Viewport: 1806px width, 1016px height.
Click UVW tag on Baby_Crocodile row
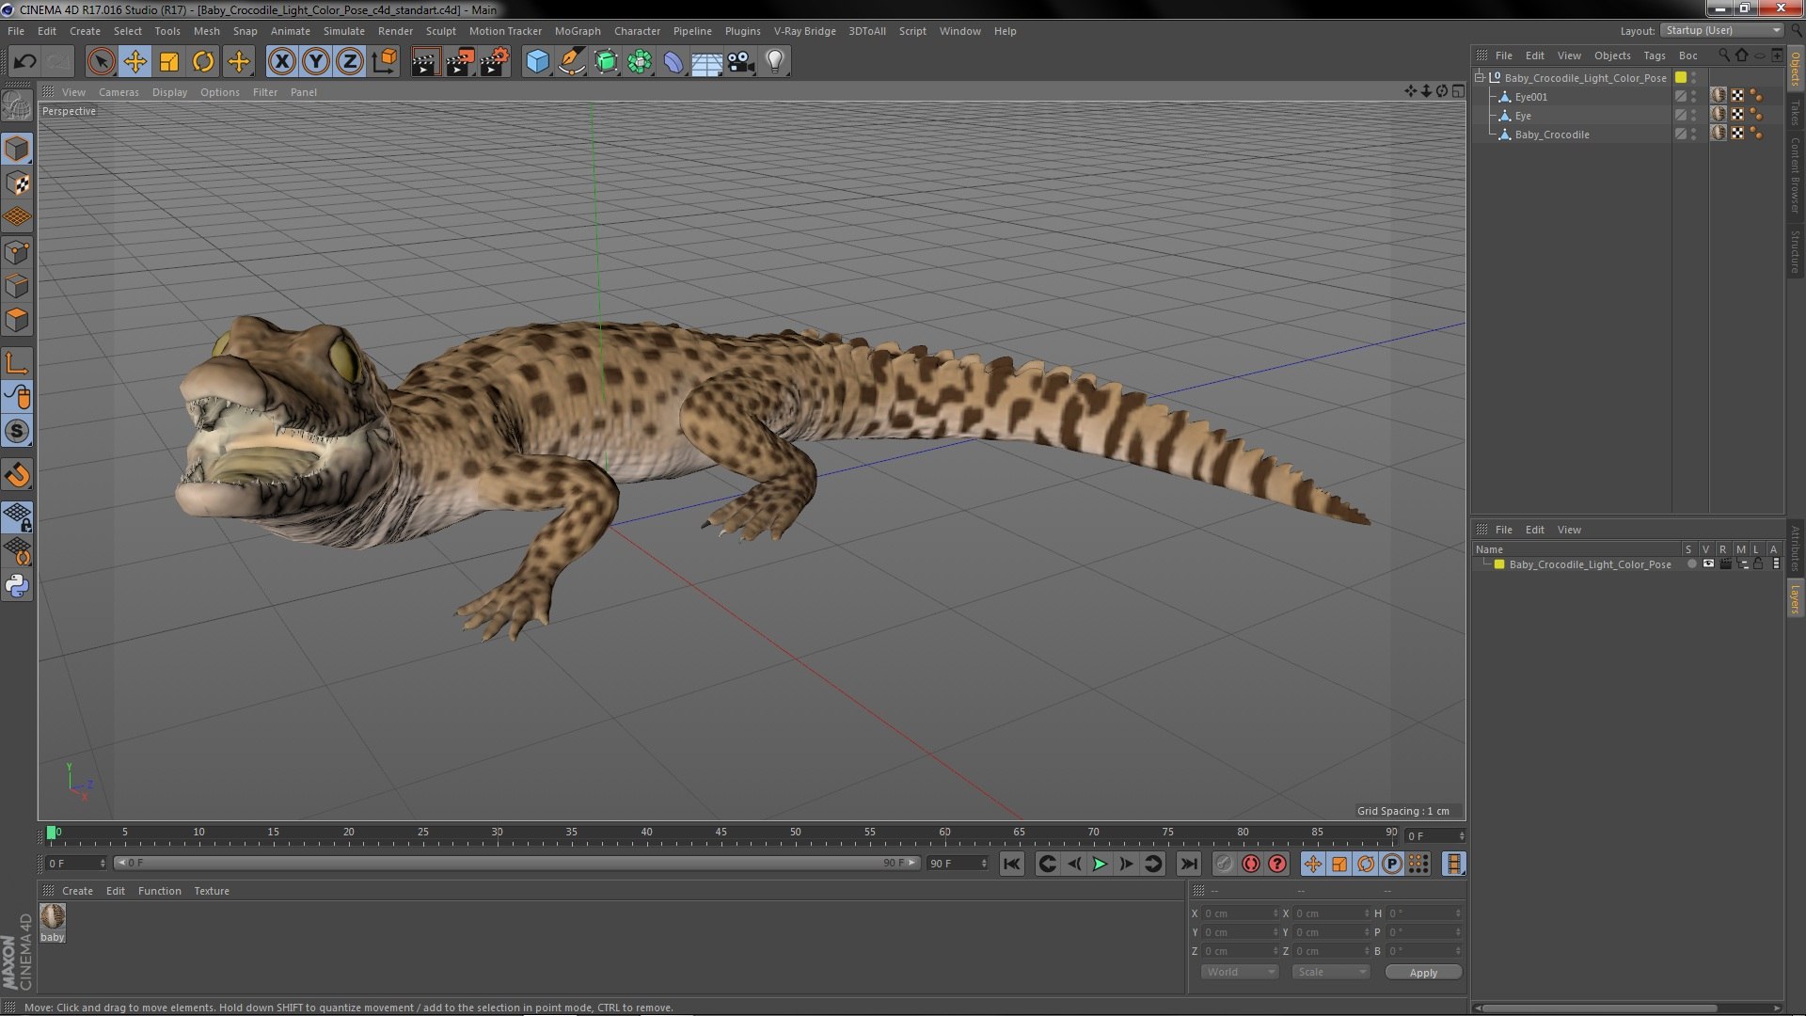pos(1737,134)
